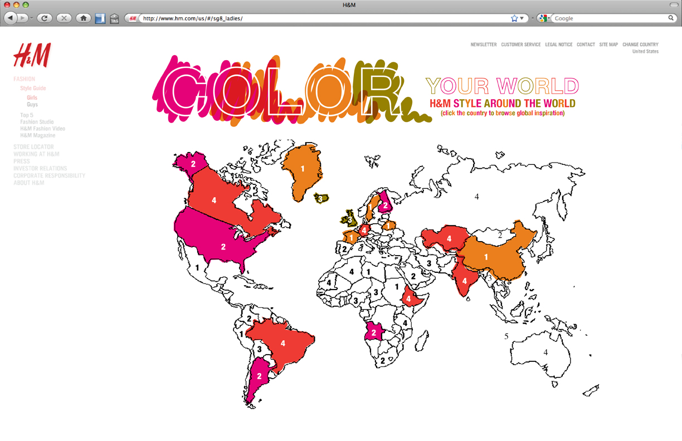Open STORE LOCATOR in left menu
This screenshot has width=682, height=441.
coord(33,147)
